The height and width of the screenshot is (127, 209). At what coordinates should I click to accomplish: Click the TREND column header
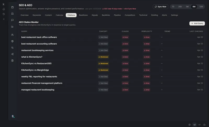167,31
